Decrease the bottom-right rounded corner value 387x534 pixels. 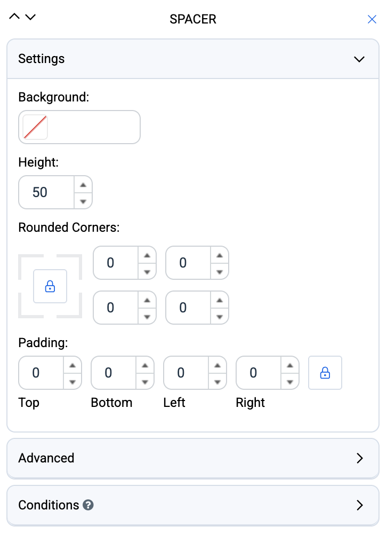219,316
